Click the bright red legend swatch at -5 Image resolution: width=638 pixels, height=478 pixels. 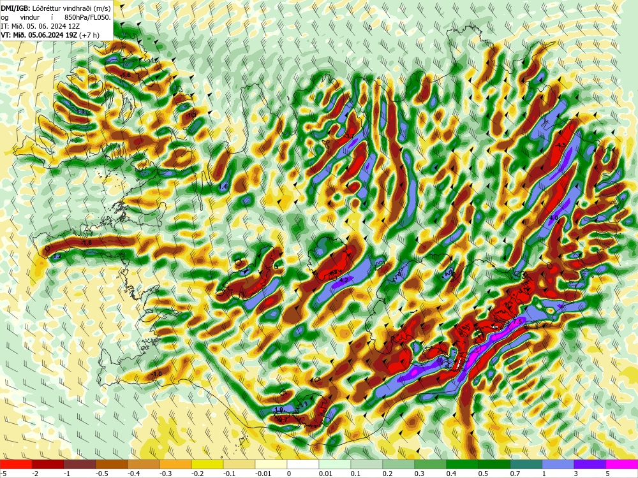[x=16, y=464]
